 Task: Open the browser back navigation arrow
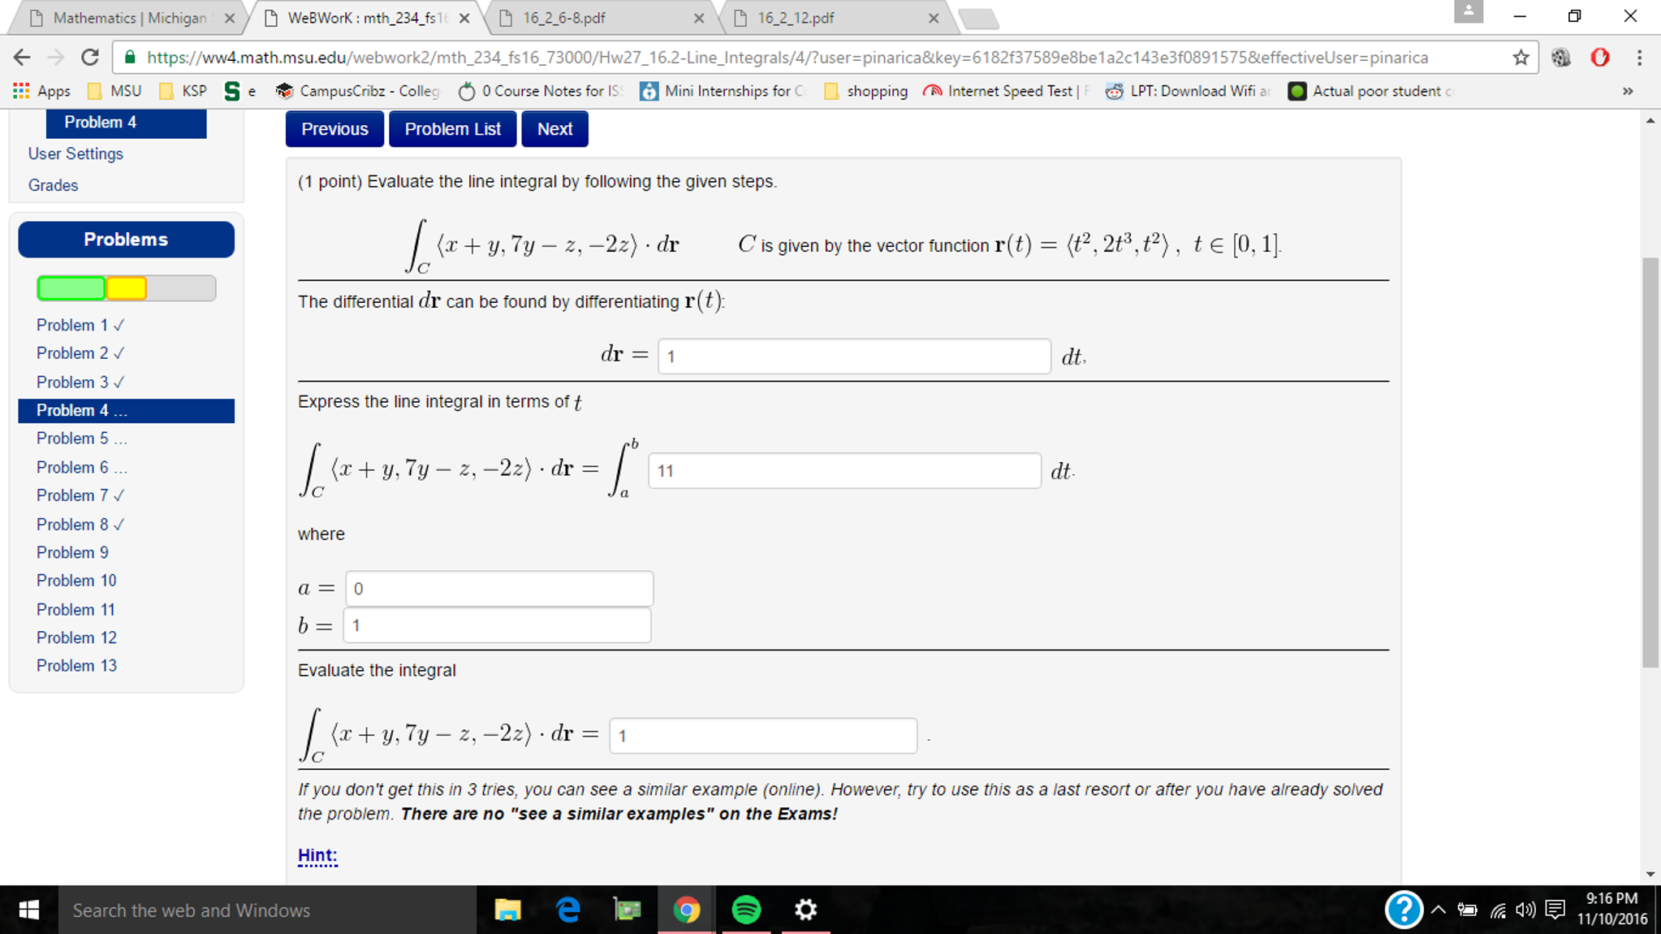[x=20, y=57]
